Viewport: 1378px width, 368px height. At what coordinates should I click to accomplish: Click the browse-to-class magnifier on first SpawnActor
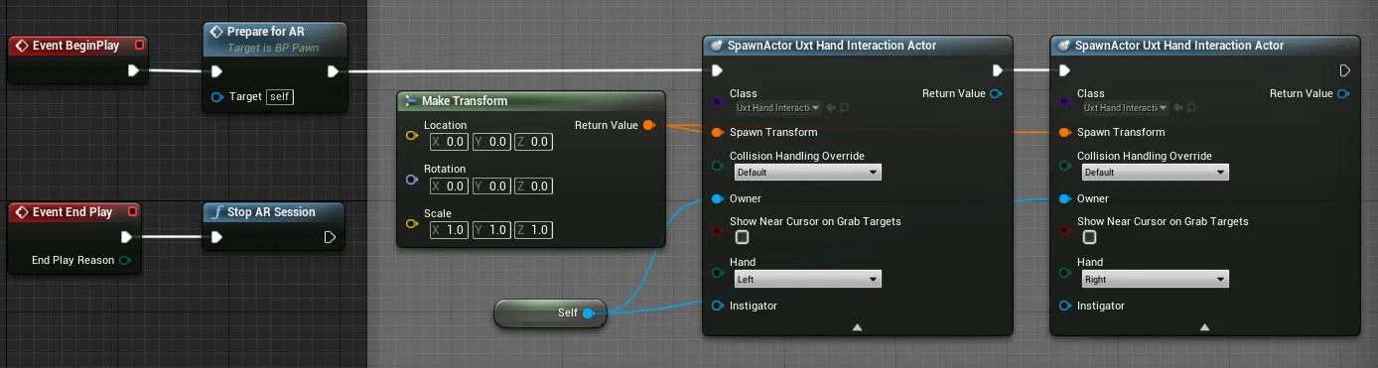[x=844, y=107]
